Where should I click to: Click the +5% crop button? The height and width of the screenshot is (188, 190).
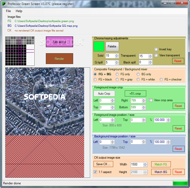coord(135,94)
